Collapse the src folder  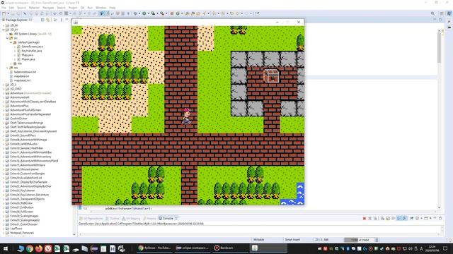tap(7, 38)
